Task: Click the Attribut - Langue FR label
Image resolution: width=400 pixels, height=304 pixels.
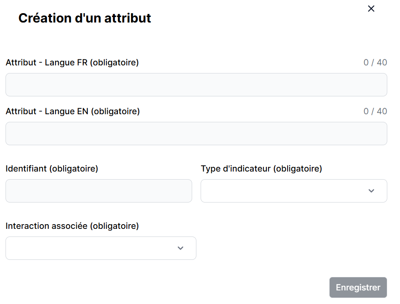Action: 72,62
